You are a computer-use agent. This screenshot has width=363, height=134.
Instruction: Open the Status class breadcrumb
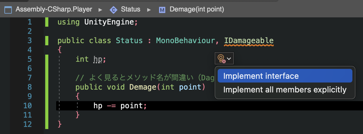pos(131,9)
